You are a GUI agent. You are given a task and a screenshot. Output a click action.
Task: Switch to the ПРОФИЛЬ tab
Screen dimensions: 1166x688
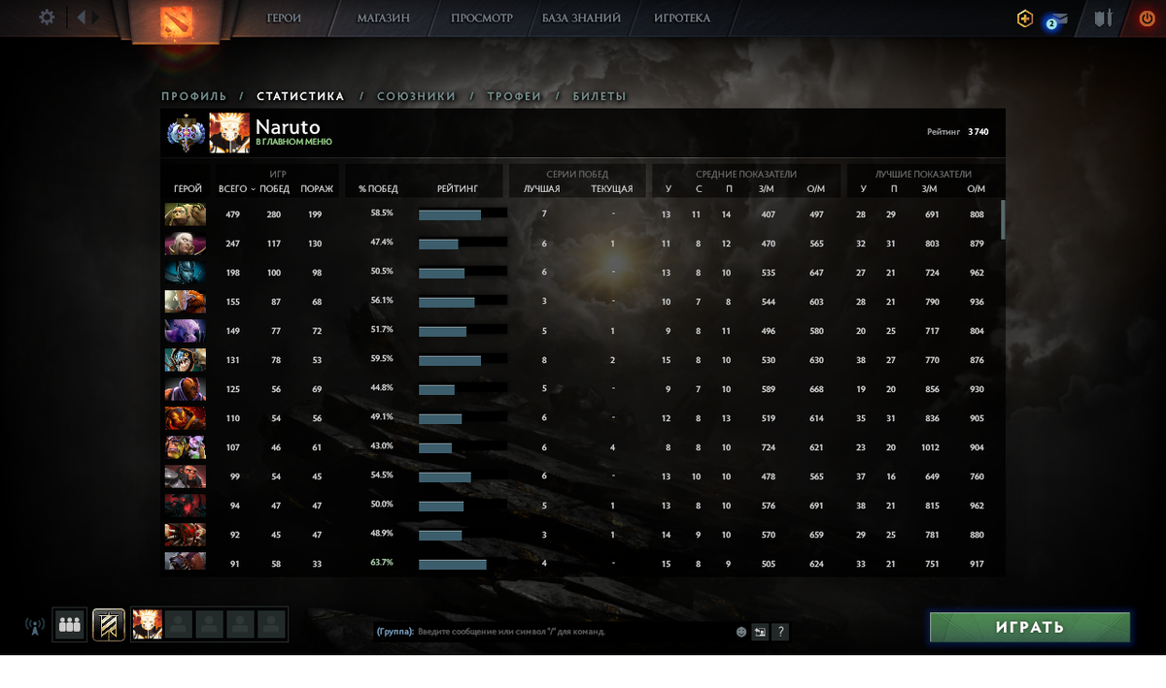pos(193,96)
